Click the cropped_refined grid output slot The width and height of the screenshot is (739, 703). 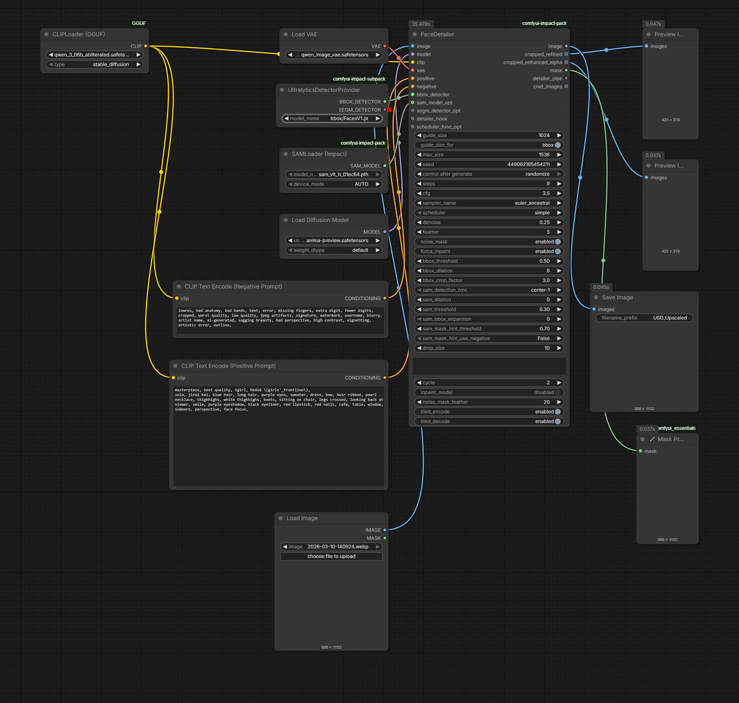[566, 54]
